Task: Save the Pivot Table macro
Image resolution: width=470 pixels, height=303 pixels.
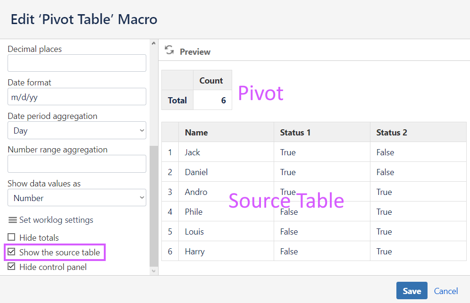Action: [411, 291]
